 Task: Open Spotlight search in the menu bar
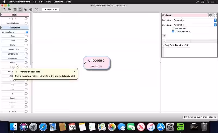(208, 2)
